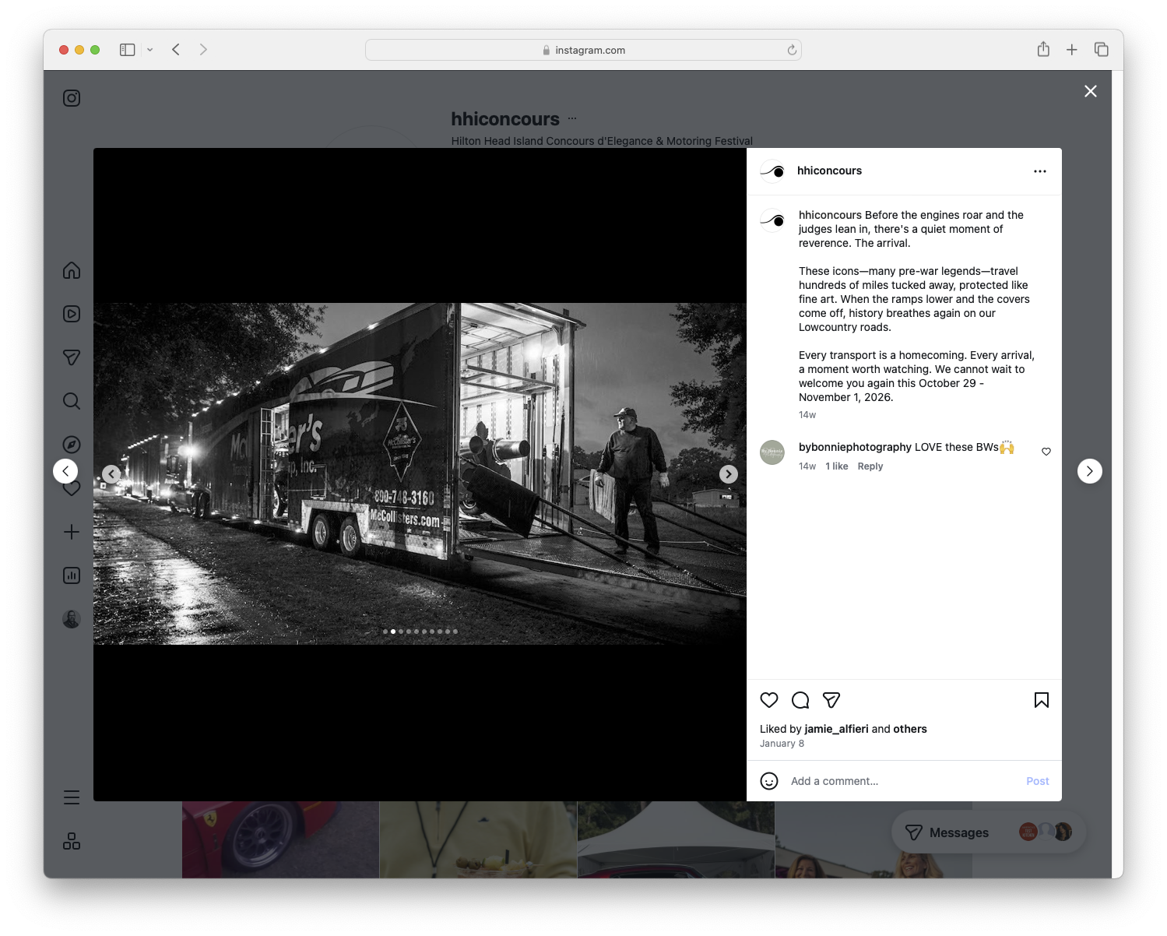Open Notifications via the heart icon
1167x936 pixels.
pyautogui.click(x=71, y=487)
